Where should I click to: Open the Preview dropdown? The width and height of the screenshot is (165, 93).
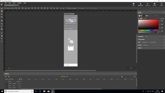[x=155, y=4]
